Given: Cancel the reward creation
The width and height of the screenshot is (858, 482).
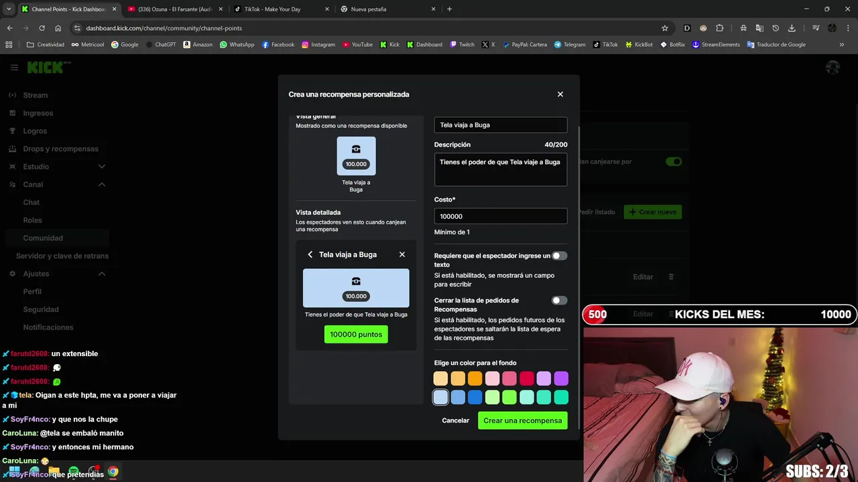Looking at the screenshot, I should coord(456,420).
